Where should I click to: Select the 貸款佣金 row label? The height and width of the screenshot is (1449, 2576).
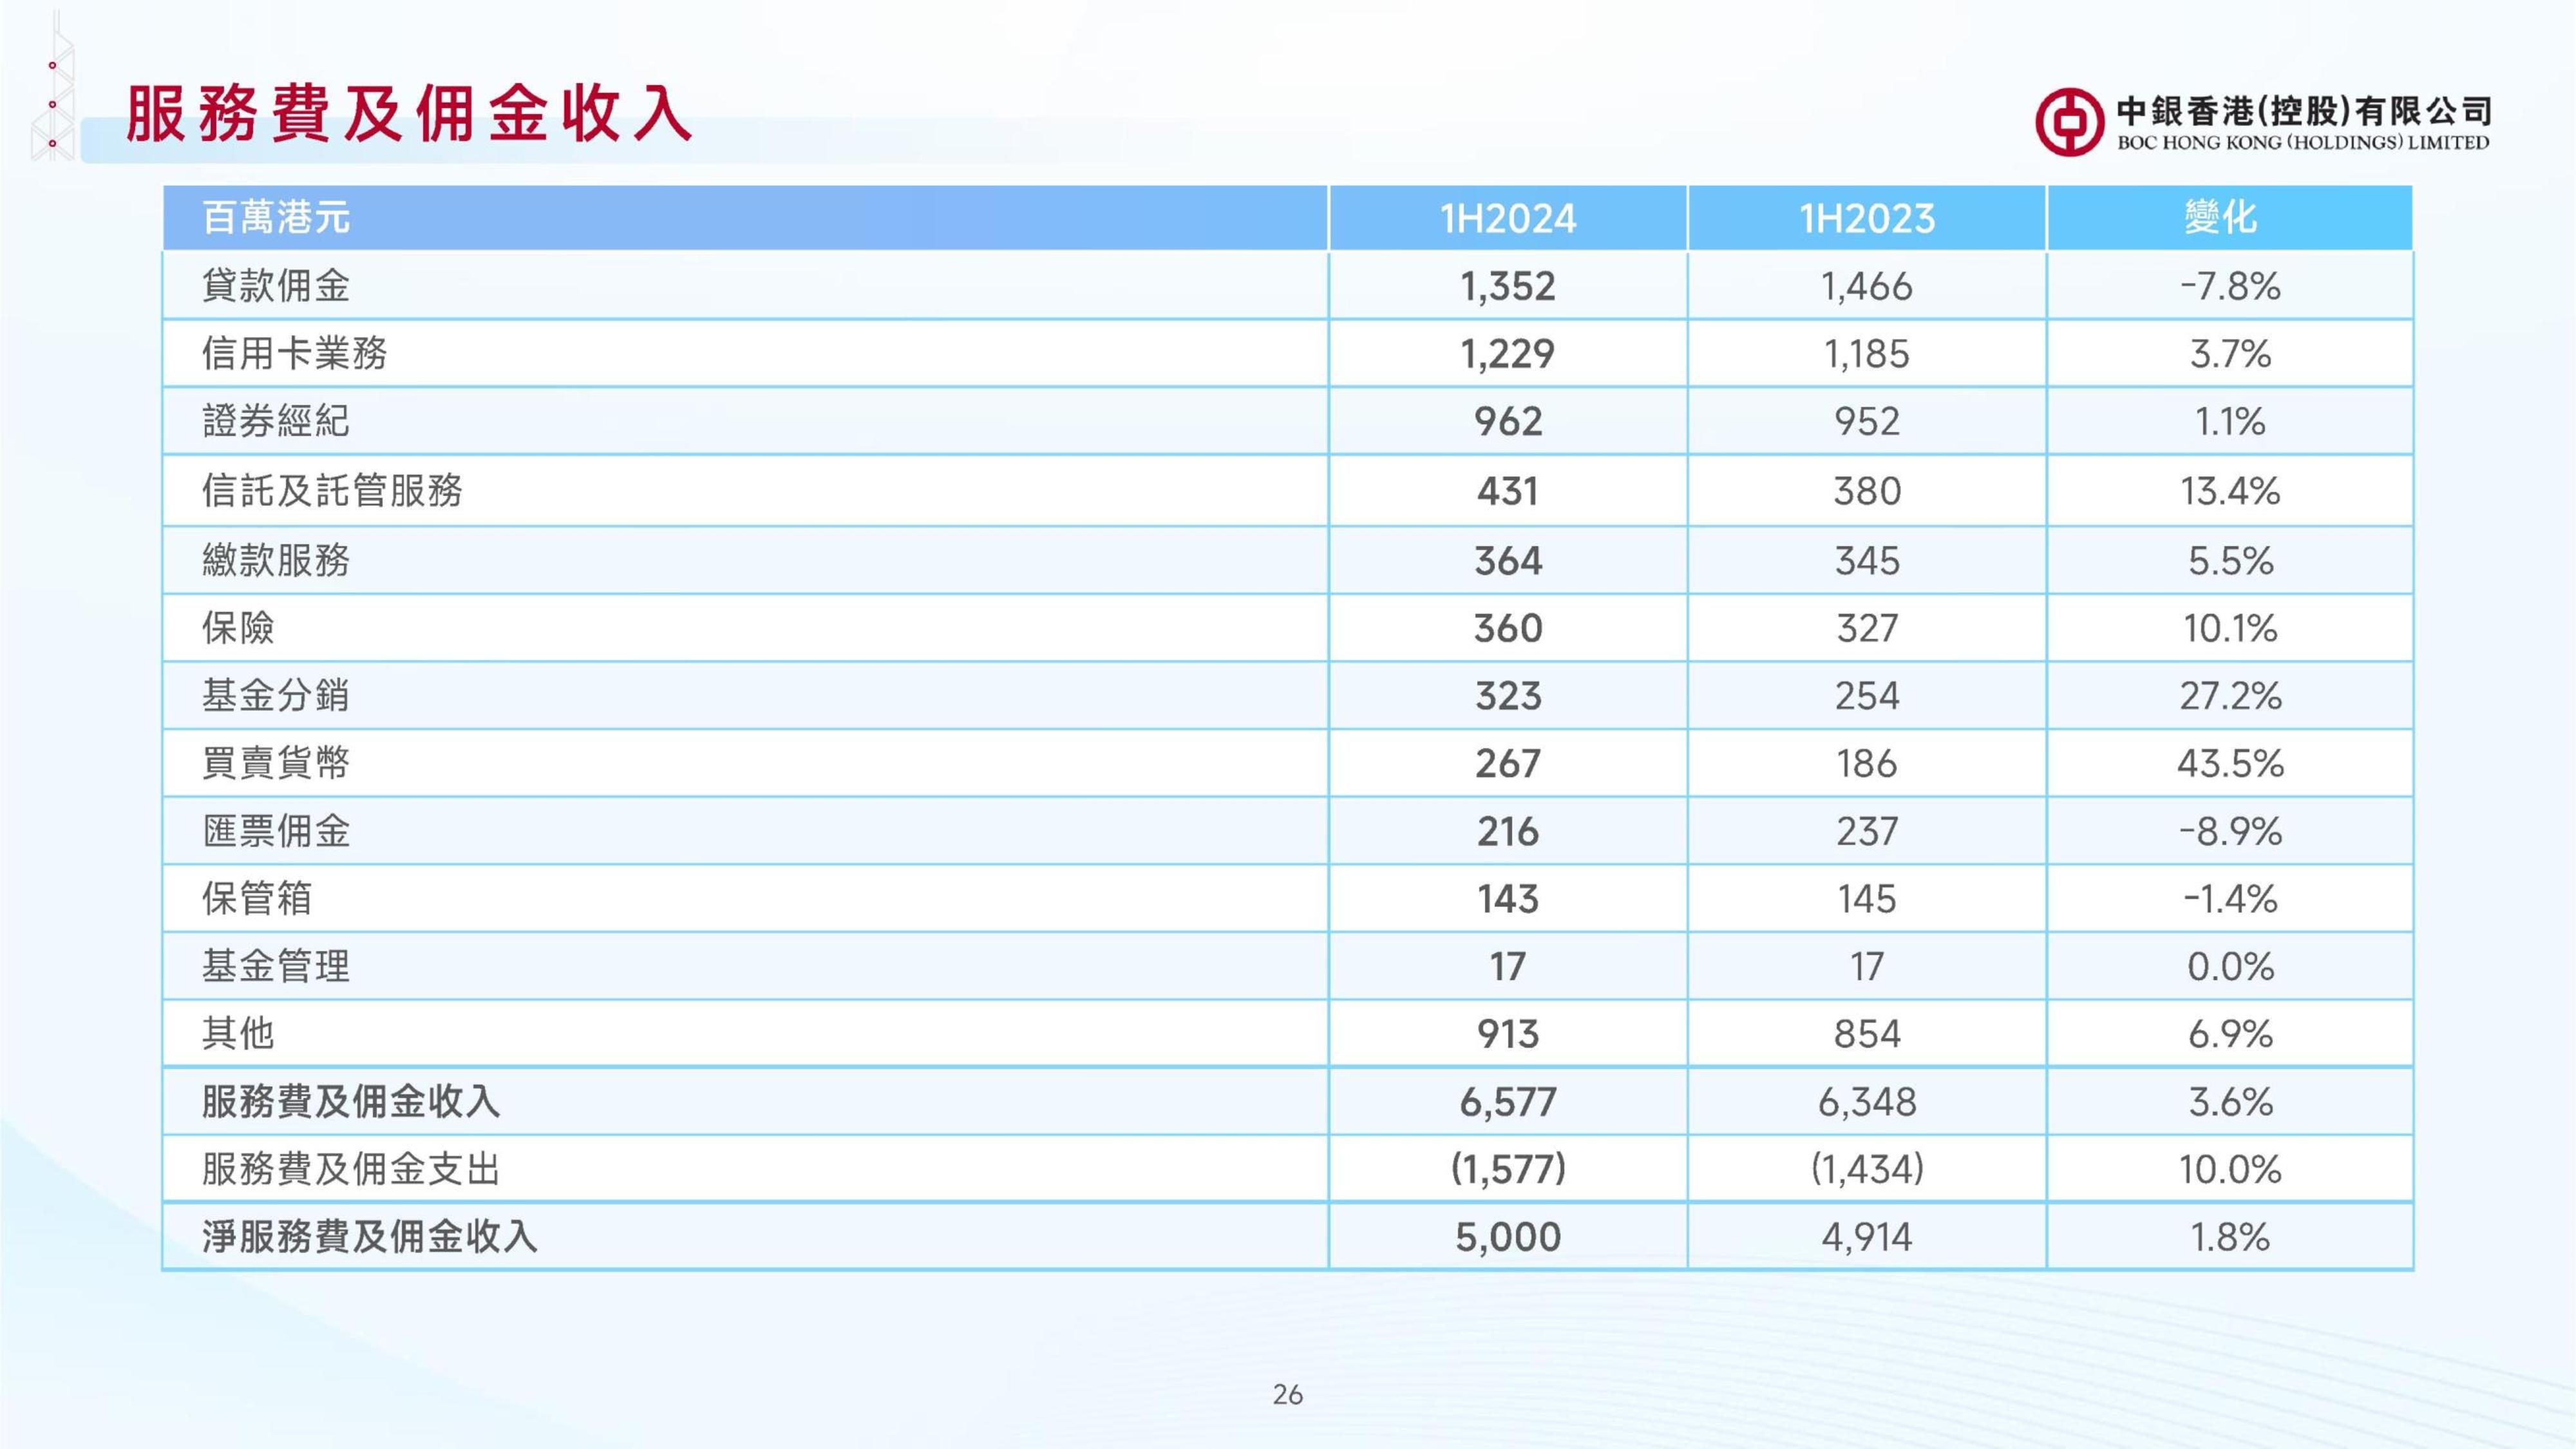(276, 286)
